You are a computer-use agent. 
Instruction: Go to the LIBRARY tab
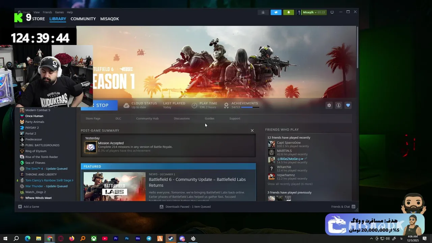[58, 19]
